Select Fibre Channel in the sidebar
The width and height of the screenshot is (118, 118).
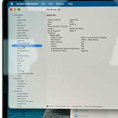23,43
